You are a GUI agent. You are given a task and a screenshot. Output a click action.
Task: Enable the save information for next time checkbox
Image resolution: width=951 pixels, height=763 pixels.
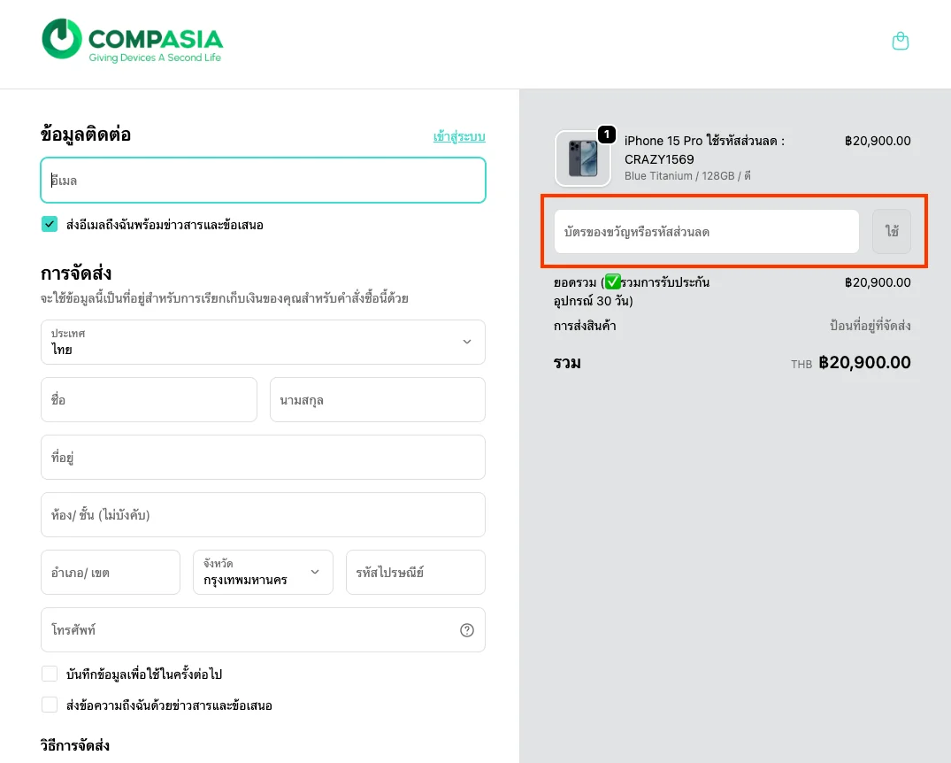tap(50, 673)
